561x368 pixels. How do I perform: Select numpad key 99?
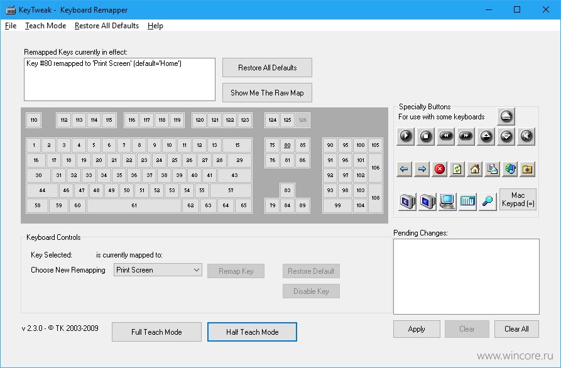click(x=337, y=205)
